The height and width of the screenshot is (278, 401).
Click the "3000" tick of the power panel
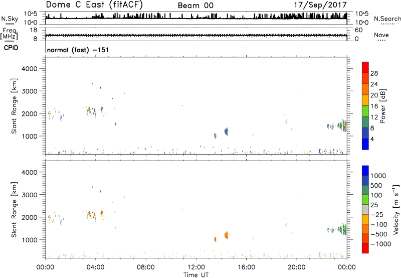[30, 91]
